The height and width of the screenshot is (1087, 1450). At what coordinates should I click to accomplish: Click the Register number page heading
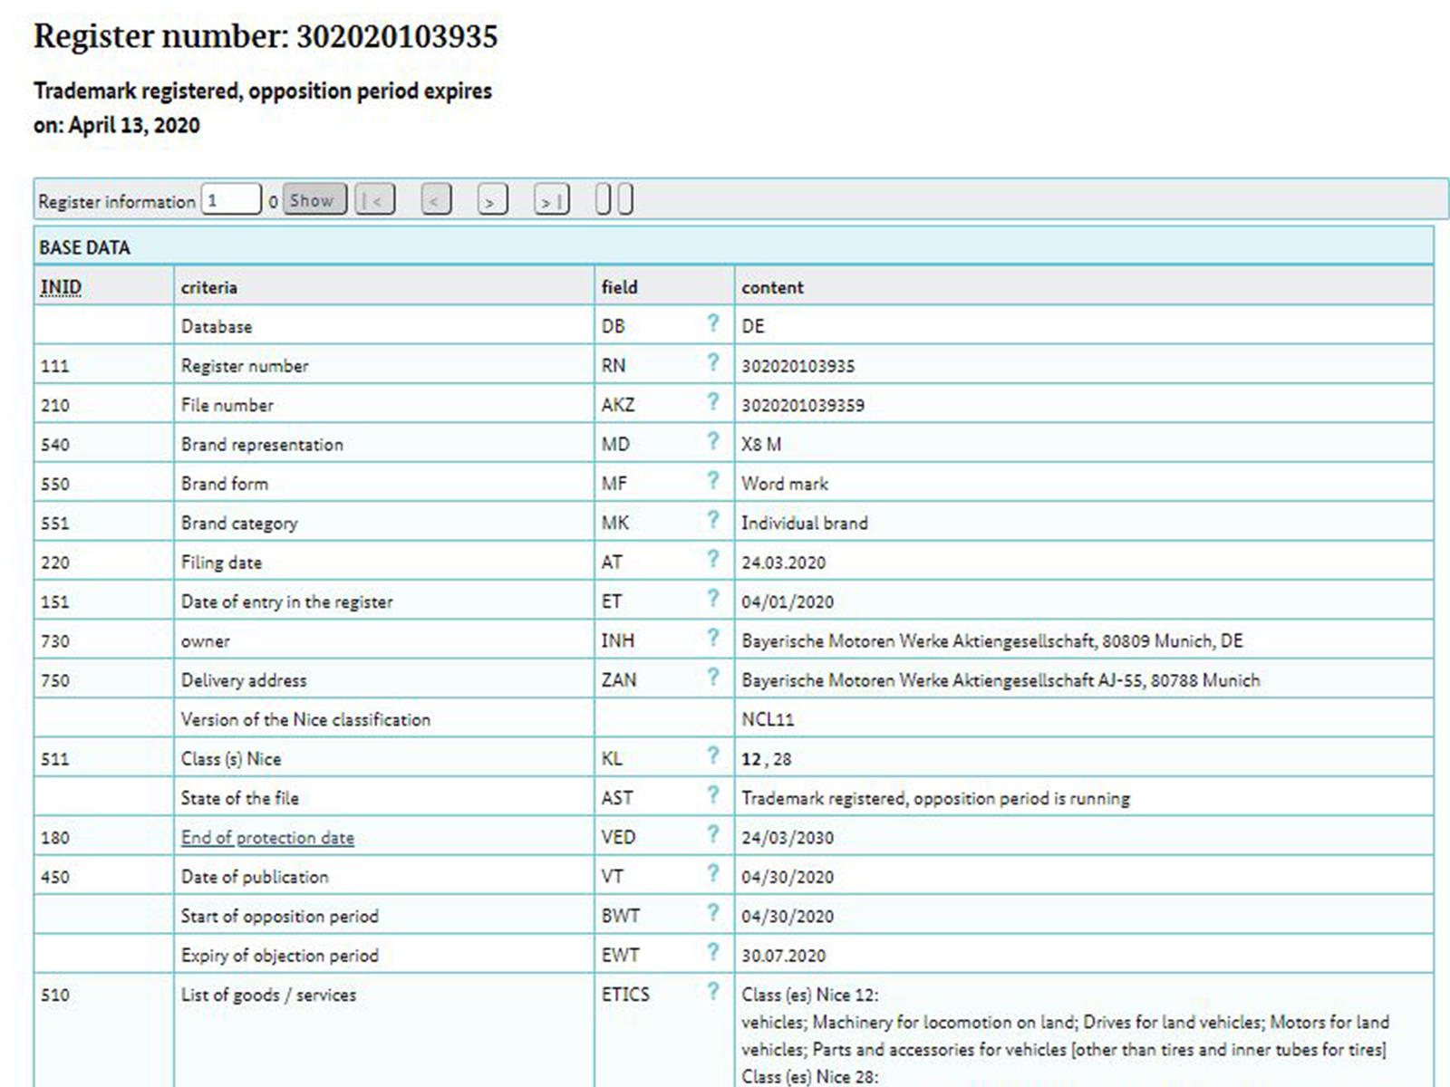pyautogui.click(x=266, y=36)
